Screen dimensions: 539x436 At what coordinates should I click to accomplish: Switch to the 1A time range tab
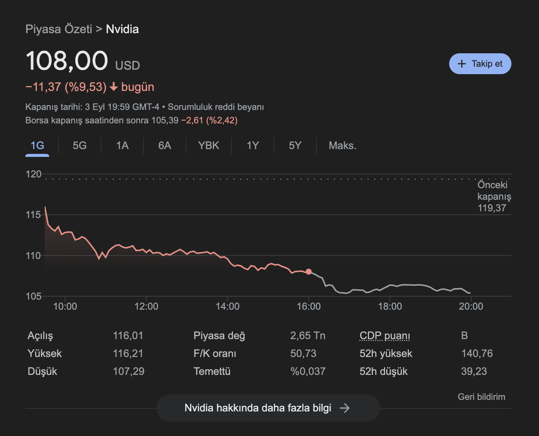122,145
